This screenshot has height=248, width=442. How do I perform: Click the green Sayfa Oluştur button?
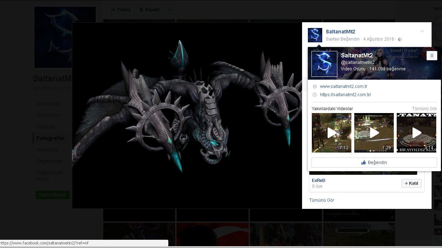click(53, 195)
